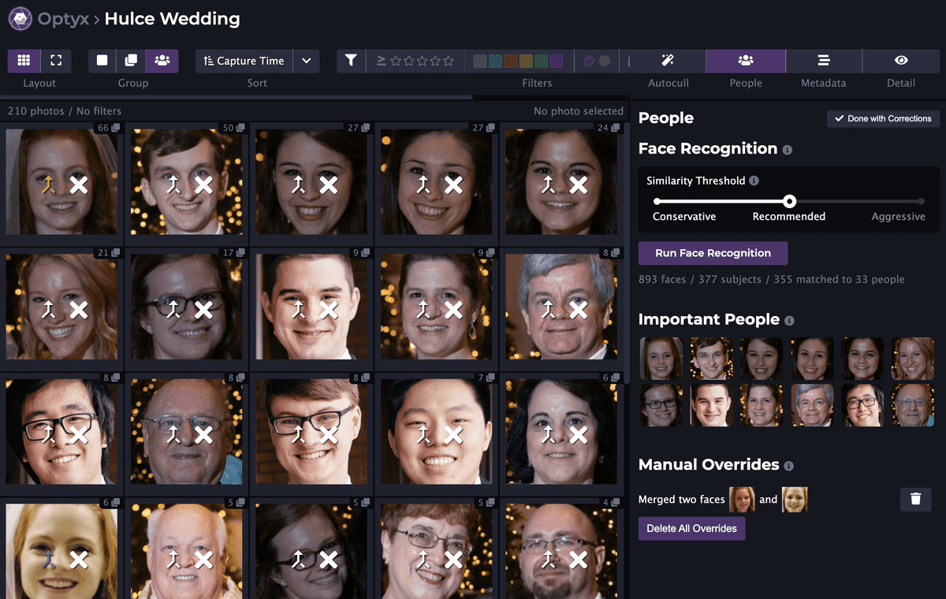
Task: Show the Detail panel tab
Action: pos(901,61)
